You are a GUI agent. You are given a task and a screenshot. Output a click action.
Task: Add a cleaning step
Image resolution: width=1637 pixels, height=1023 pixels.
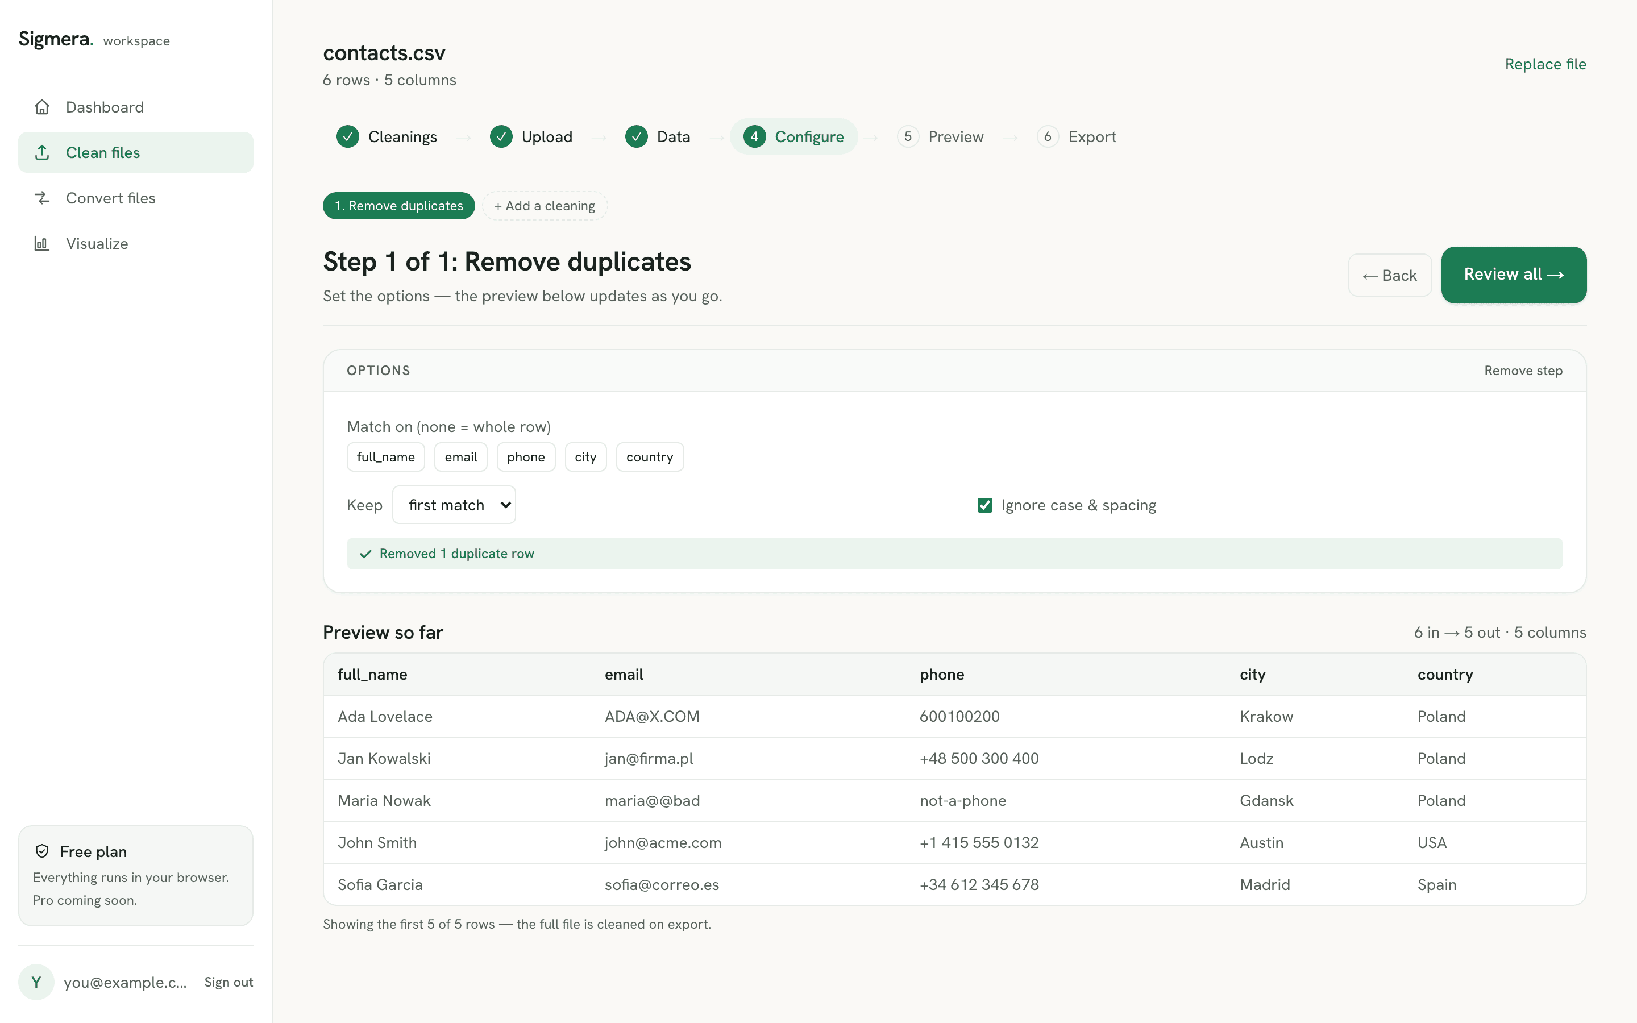(545, 206)
